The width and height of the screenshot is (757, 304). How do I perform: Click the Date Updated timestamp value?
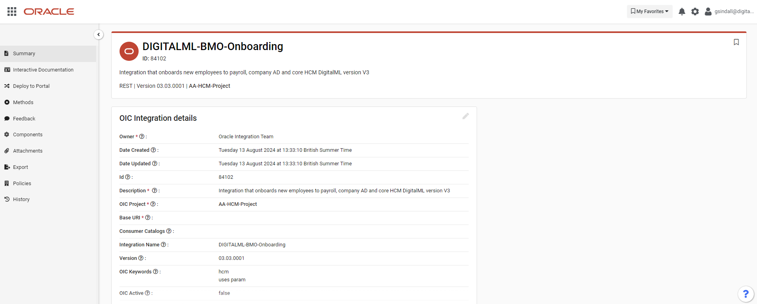click(x=285, y=164)
